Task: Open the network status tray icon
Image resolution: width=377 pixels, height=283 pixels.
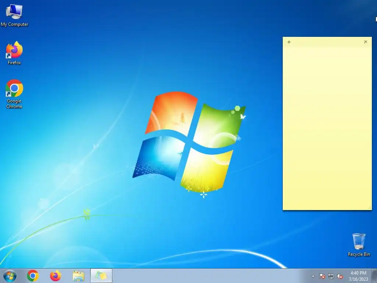Action: click(331, 276)
